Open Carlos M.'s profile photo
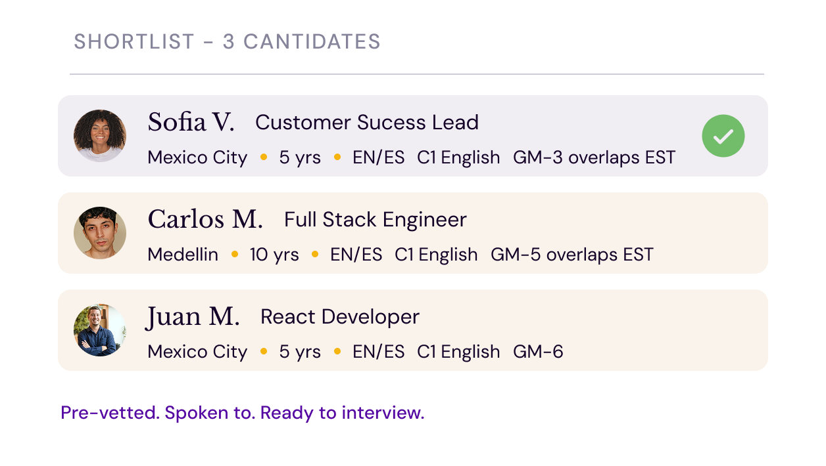Image resolution: width=826 pixels, height=466 pixels. [100, 233]
